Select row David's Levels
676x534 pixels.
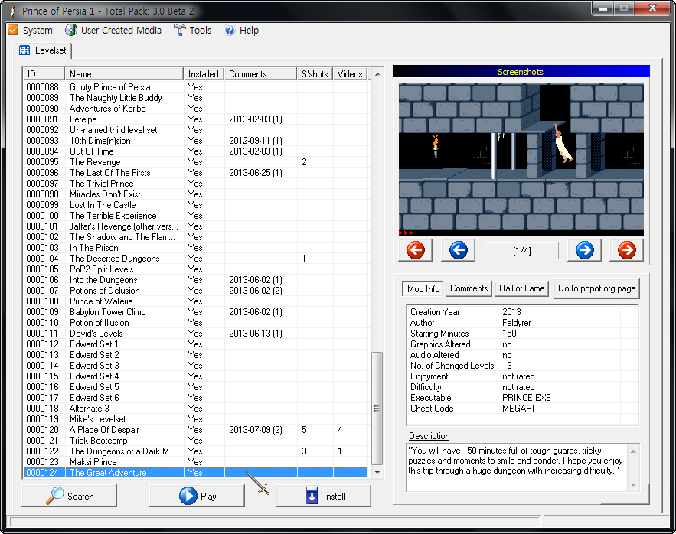195,333
